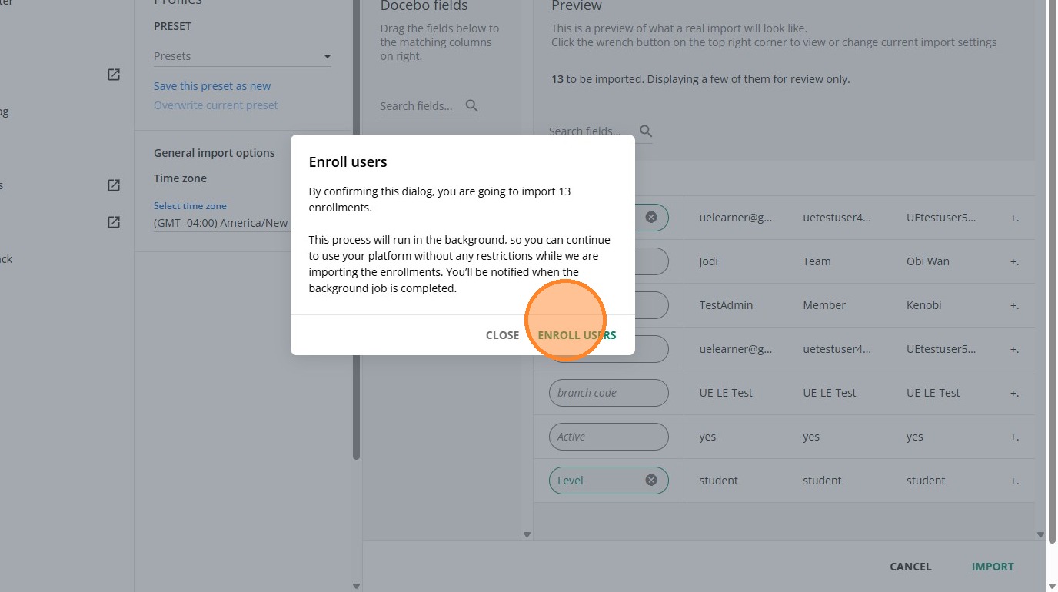Click first student cell in Level row
Image resolution: width=1058 pixels, height=592 pixels.
coord(718,481)
